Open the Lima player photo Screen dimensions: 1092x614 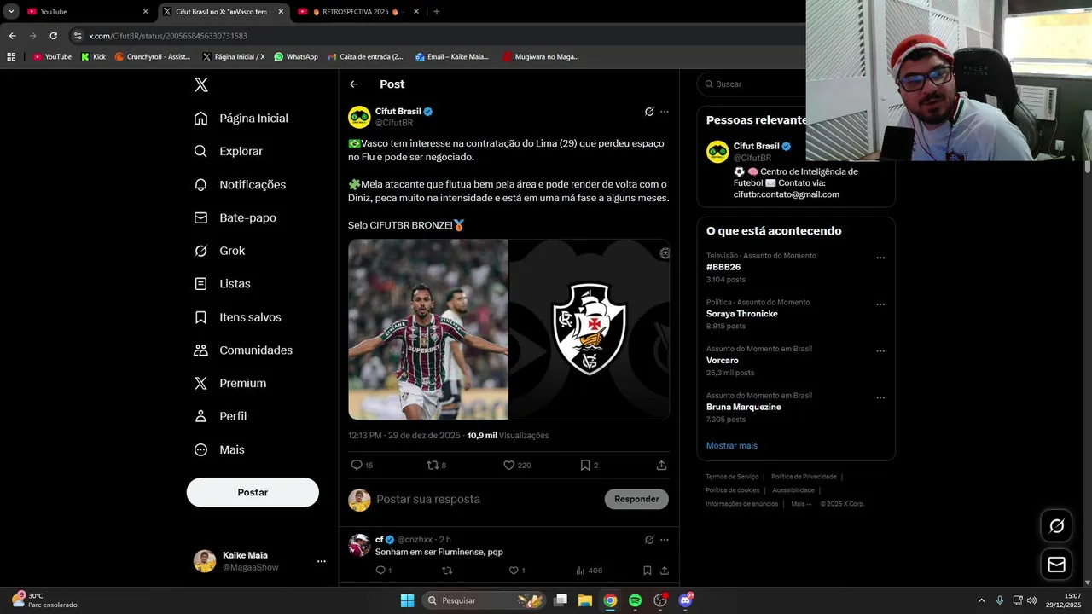click(x=428, y=329)
